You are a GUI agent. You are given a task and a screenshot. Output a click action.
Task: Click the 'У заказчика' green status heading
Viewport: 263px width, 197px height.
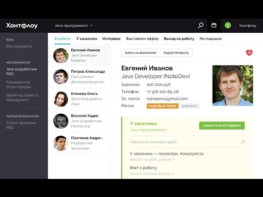(x=144, y=124)
